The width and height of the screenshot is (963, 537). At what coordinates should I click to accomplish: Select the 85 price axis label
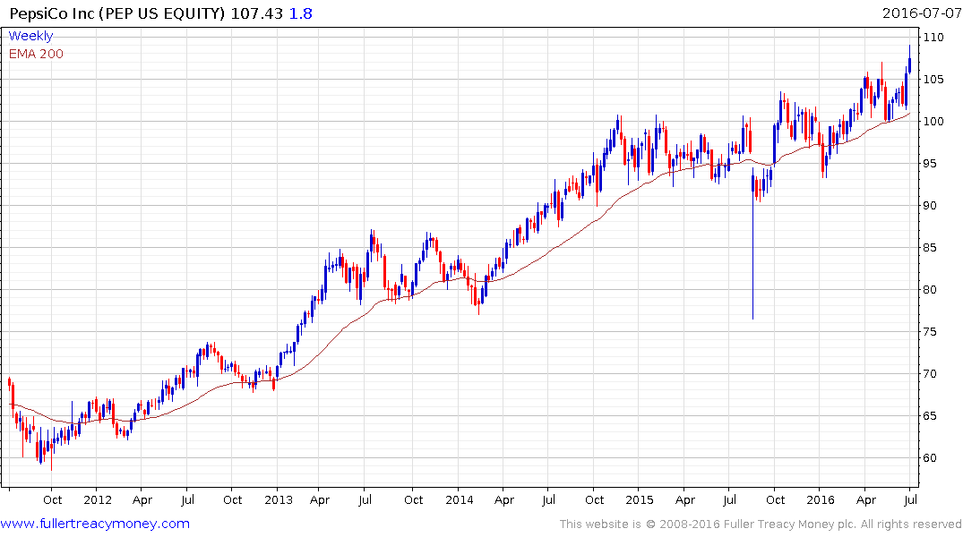point(930,248)
